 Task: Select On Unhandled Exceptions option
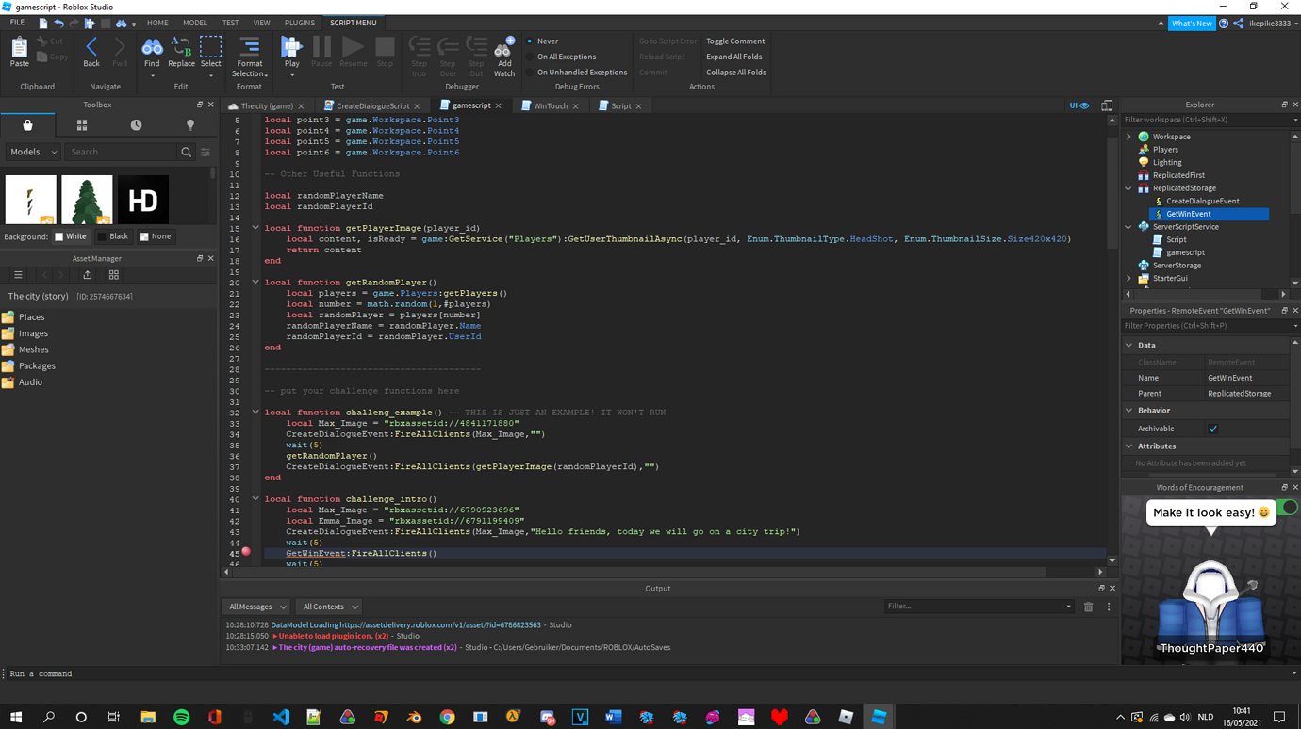(576, 72)
